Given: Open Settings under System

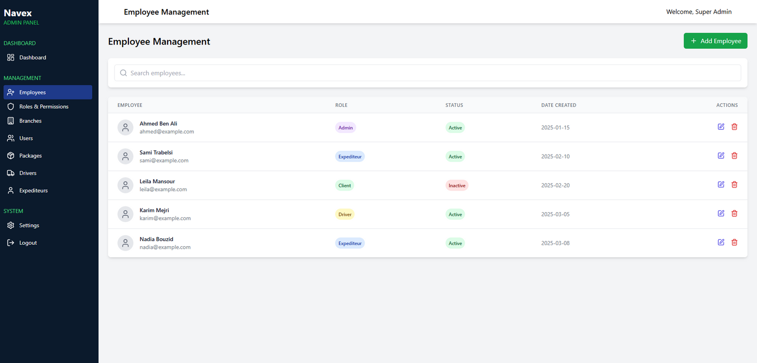Looking at the screenshot, I should [29, 225].
